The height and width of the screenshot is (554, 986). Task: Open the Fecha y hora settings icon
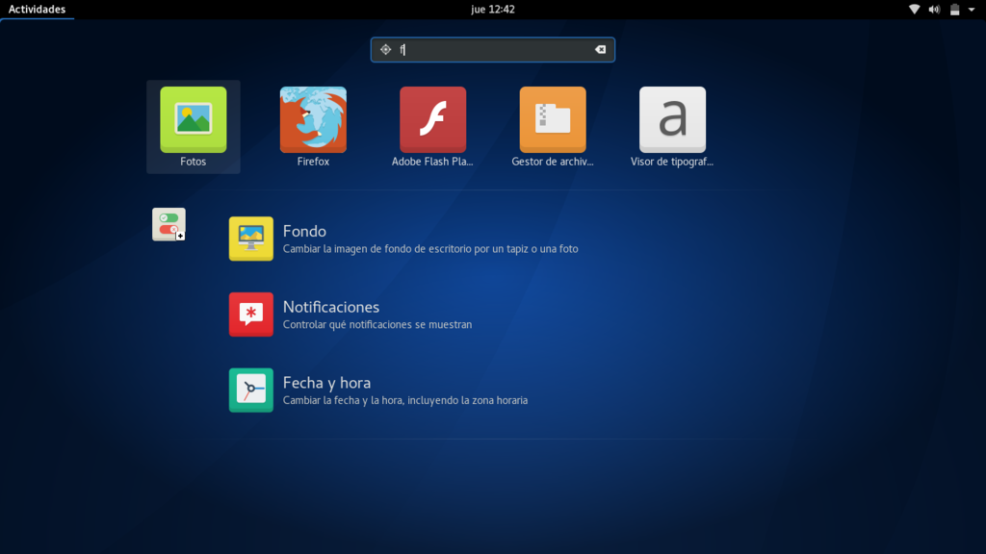pos(251,390)
